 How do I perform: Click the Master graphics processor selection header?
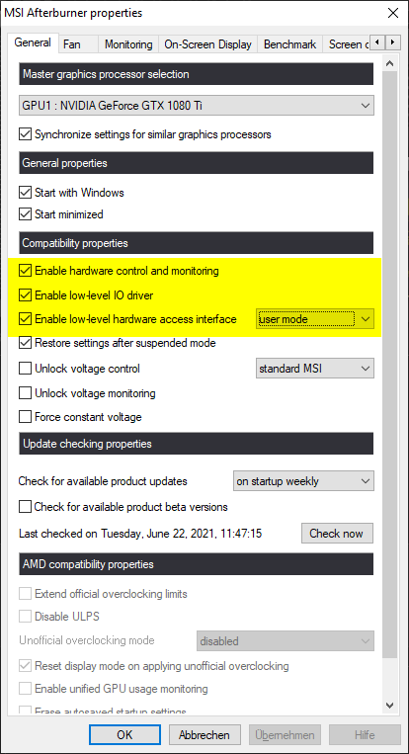tap(196, 74)
